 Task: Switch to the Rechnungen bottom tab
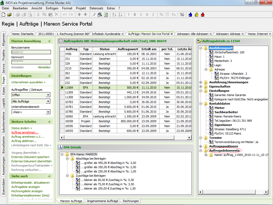click(x=131, y=201)
